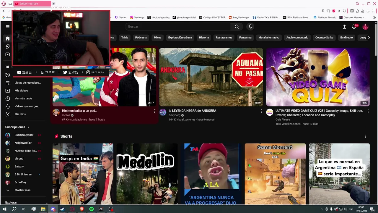Viewport: 378px width, 213px height.
Task: Open YouTube notifications bell
Action: 354,27
